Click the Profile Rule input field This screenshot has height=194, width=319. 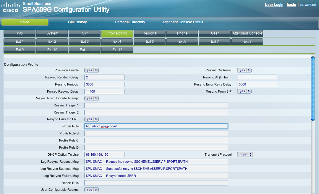(156, 126)
